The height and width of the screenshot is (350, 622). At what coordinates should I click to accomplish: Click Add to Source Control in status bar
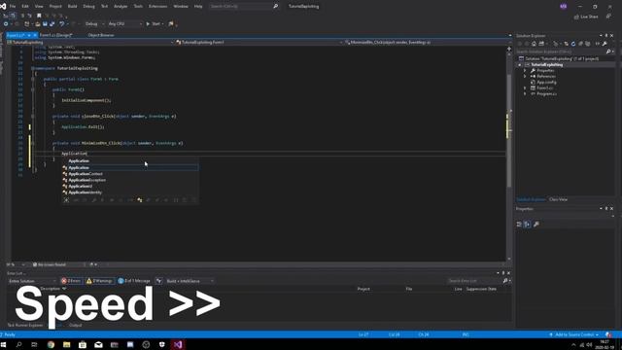(x=574, y=334)
